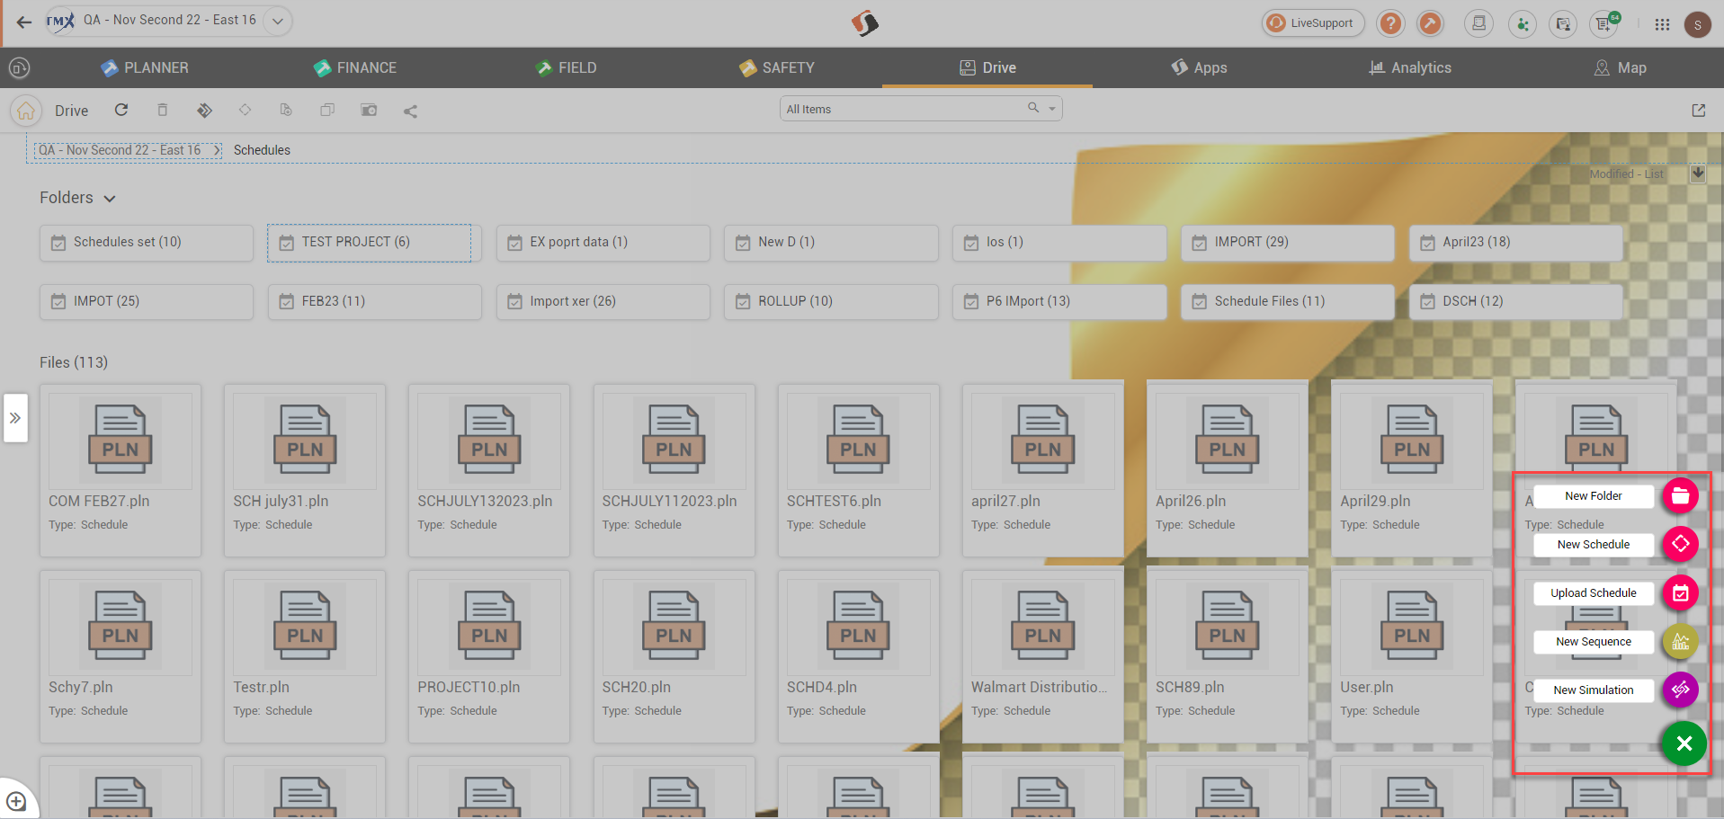Screen dimensions: 1724x819
Task: Open the IMPORT (29) folder
Action: coord(1287,243)
